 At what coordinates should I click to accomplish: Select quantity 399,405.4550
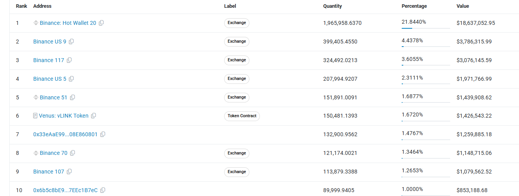coord(340,42)
